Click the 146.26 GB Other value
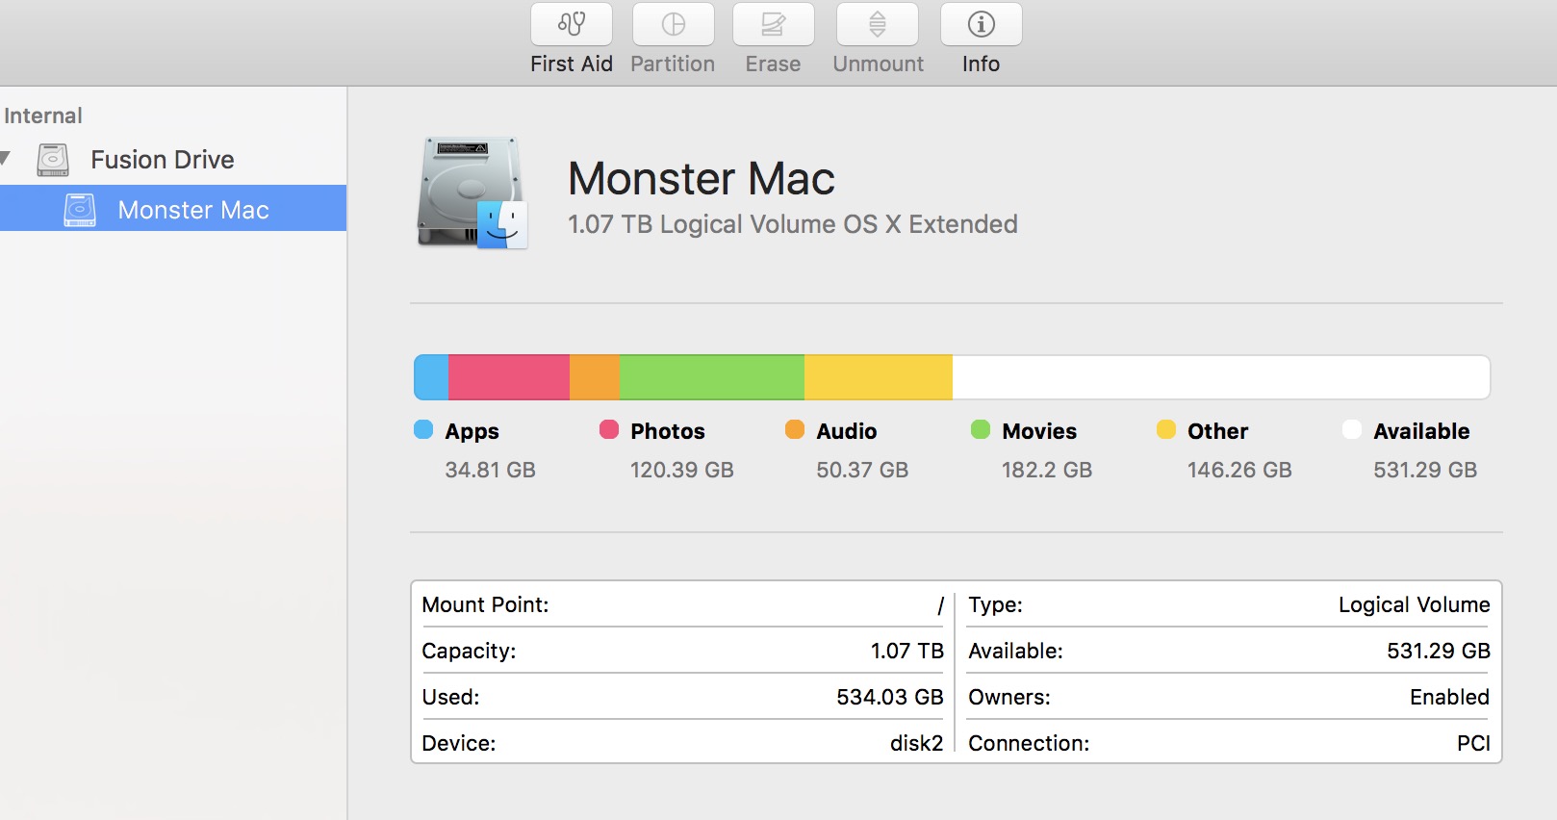The image size is (1557, 820). [1239, 470]
